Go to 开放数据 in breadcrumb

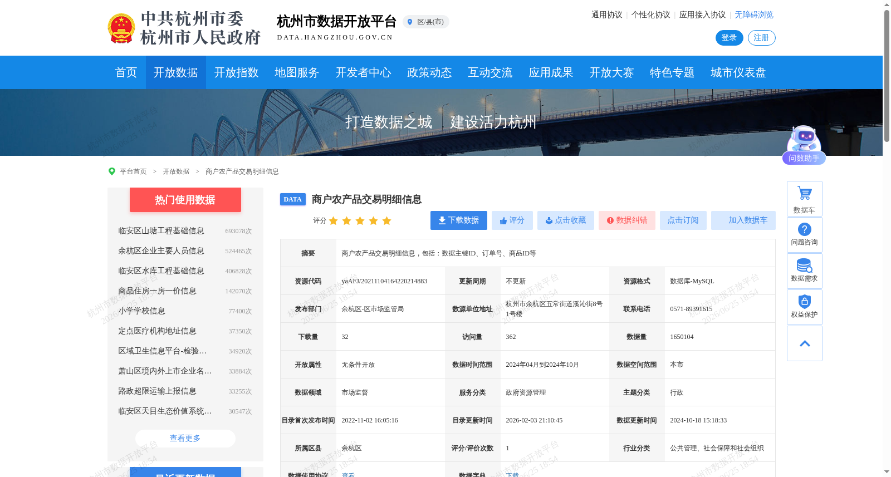coord(177,171)
